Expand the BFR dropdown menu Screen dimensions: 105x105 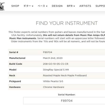(71, 6)
